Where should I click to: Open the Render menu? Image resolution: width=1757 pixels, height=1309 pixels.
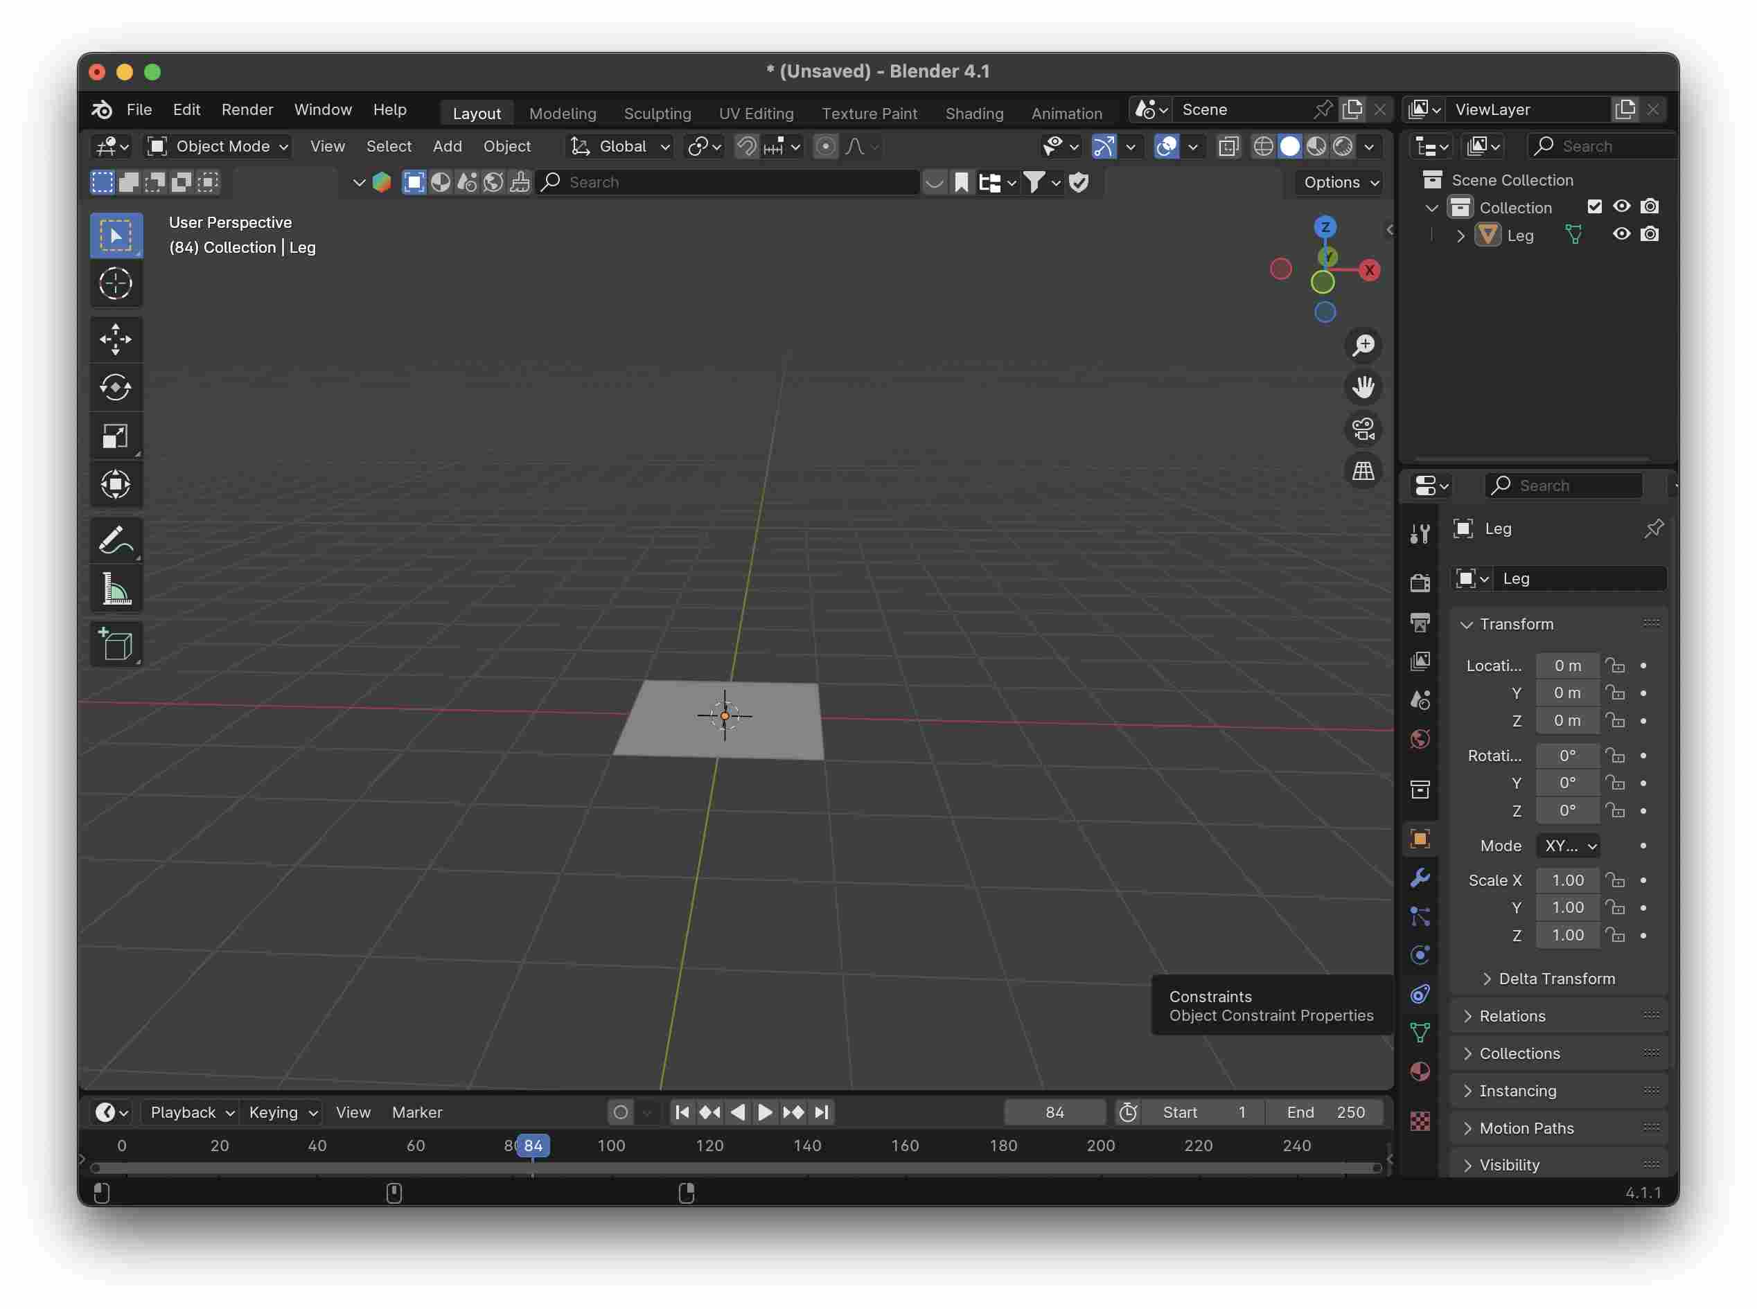coord(247,109)
